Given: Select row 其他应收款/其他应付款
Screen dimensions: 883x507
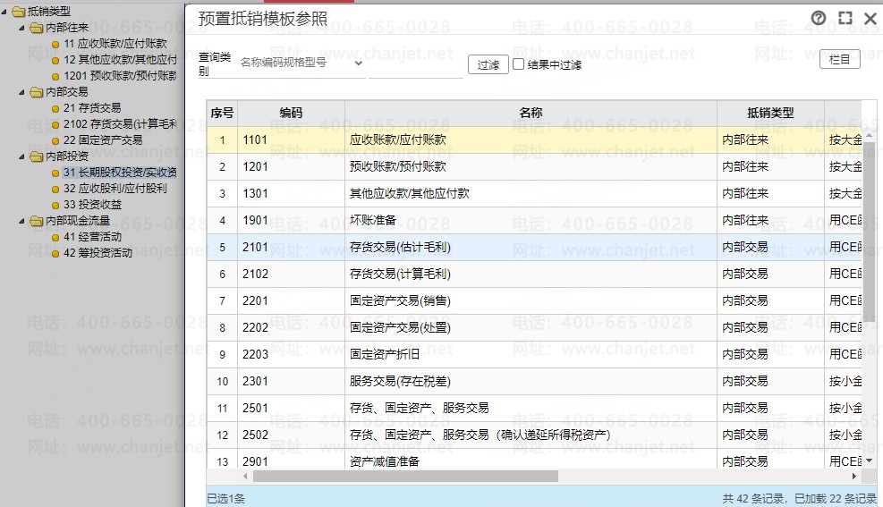Looking at the screenshot, I should tap(534, 193).
